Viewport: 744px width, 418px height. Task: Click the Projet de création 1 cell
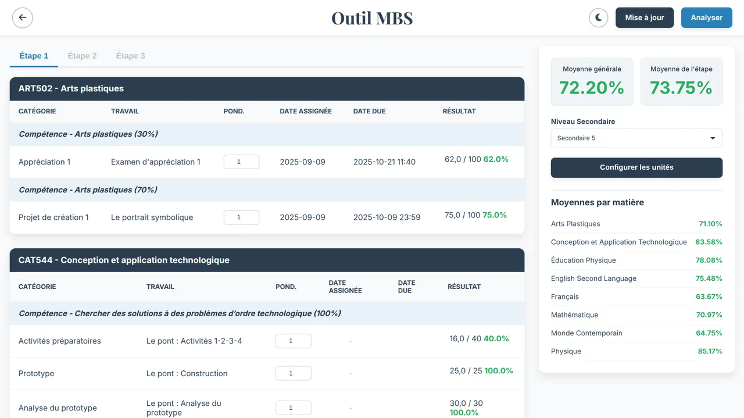coord(53,217)
